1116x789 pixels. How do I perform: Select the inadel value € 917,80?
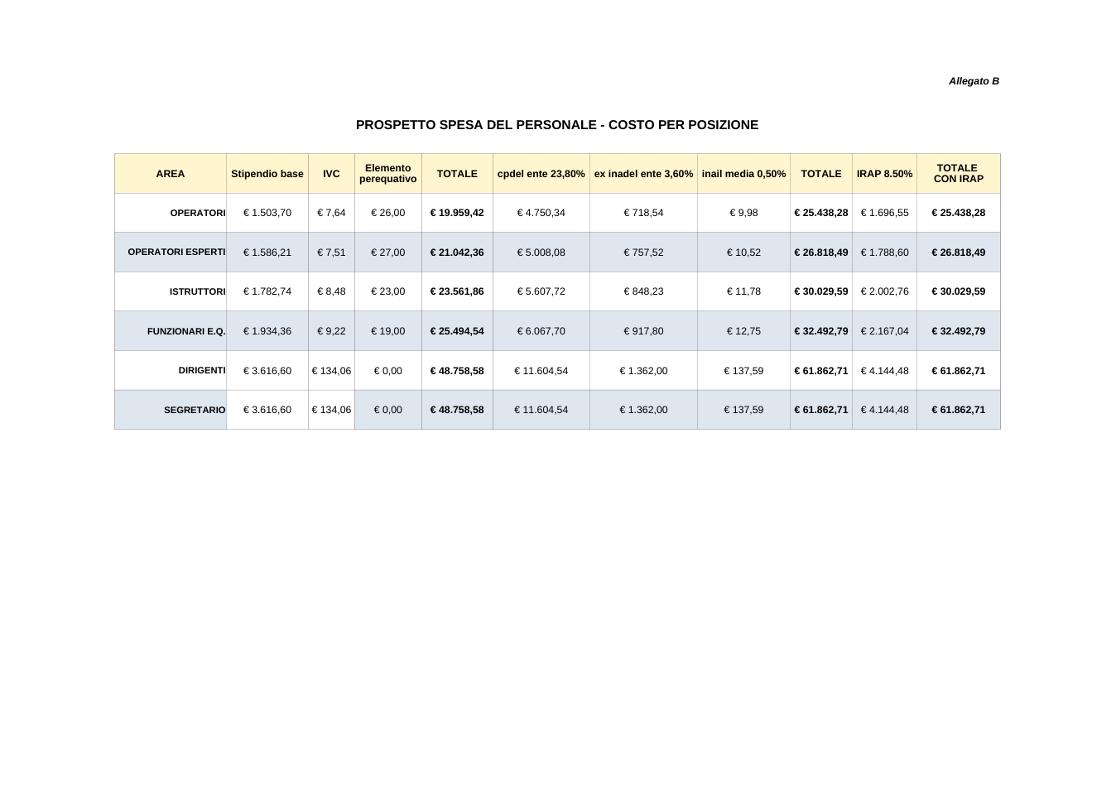click(643, 331)
